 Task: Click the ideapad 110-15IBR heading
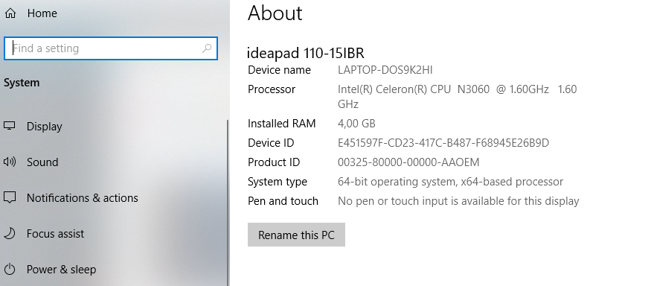(306, 53)
